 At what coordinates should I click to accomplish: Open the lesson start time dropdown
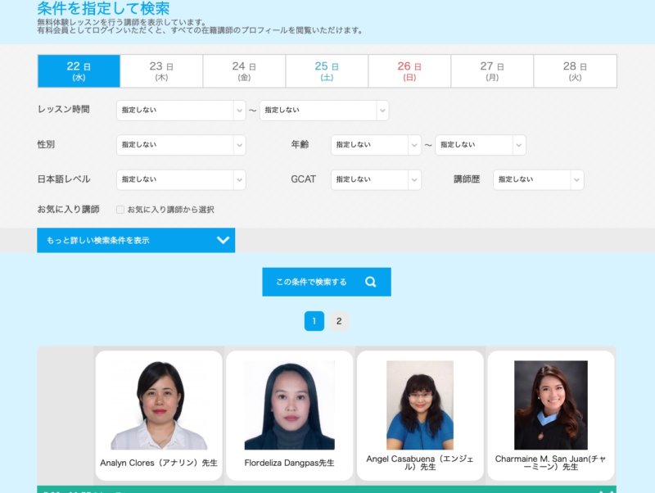point(180,110)
